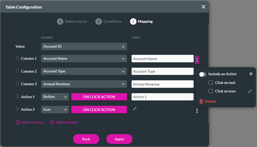Open the Action 2 type dropdown (Icon)

click(55, 109)
